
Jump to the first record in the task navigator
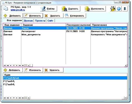(5, 65)
